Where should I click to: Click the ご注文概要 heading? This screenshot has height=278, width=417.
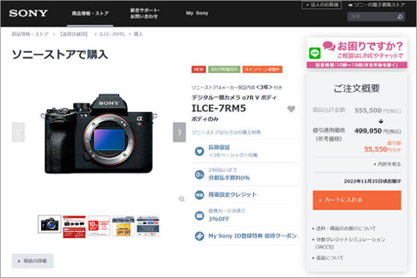coord(357,88)
